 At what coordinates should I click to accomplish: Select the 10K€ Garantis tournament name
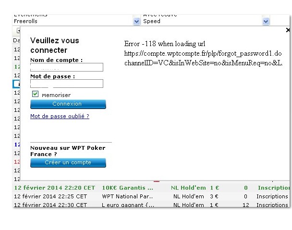pyautogui.click(x=127, y=188)
